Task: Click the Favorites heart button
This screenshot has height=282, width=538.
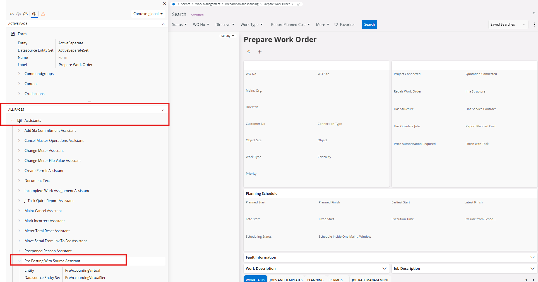Action: point(345,25)
